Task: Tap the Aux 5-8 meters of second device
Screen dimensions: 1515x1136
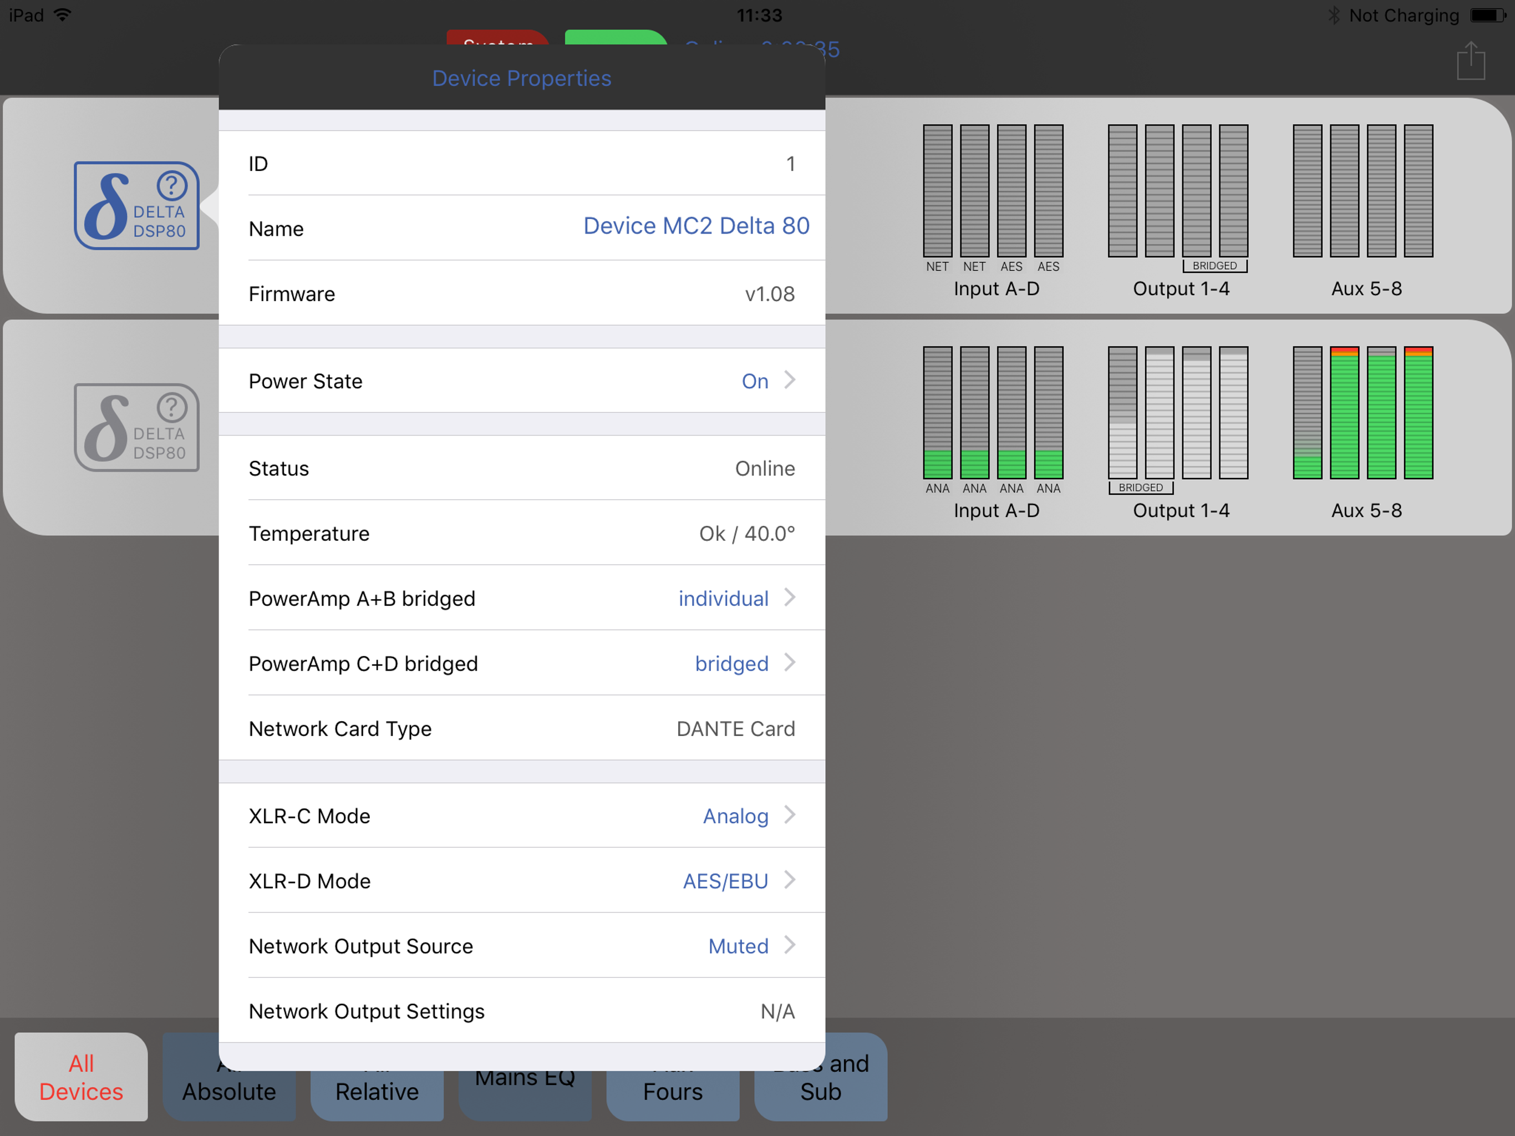Action: (1363, 413)
